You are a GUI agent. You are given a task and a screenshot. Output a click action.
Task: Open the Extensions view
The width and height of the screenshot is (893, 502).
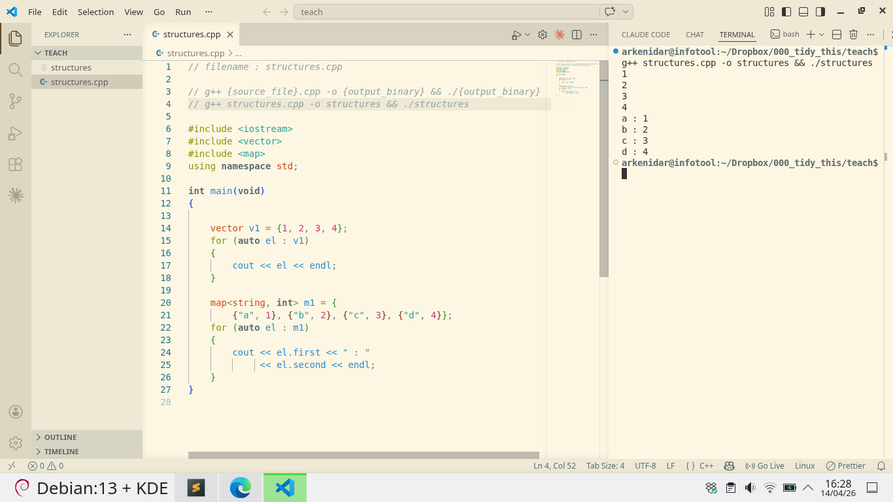tap(16, 164)
